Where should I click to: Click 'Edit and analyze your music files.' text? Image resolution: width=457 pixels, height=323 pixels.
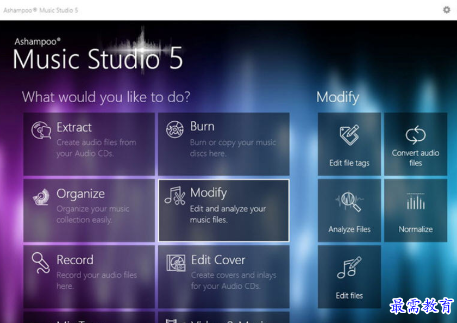click(x=228, y=214)
